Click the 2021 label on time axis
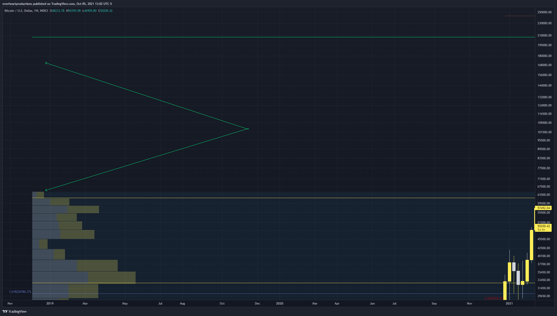The height and width of the screenshot is (316, 557). [x=509, y=303]
